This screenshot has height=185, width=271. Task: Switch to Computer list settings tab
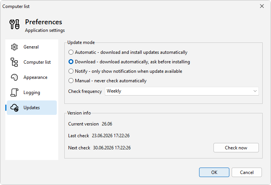click(32, 62)
